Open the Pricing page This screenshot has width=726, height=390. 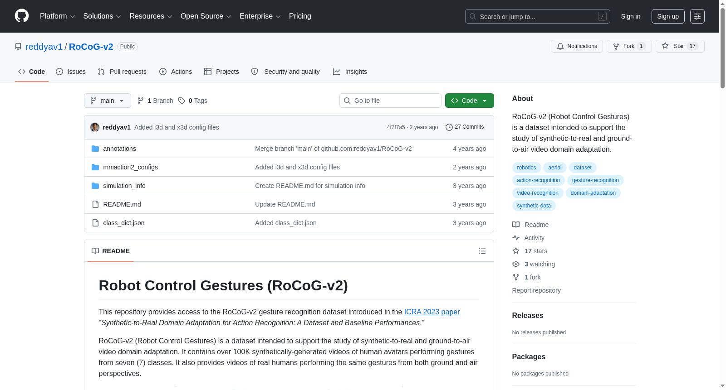[x=300, y=16]
